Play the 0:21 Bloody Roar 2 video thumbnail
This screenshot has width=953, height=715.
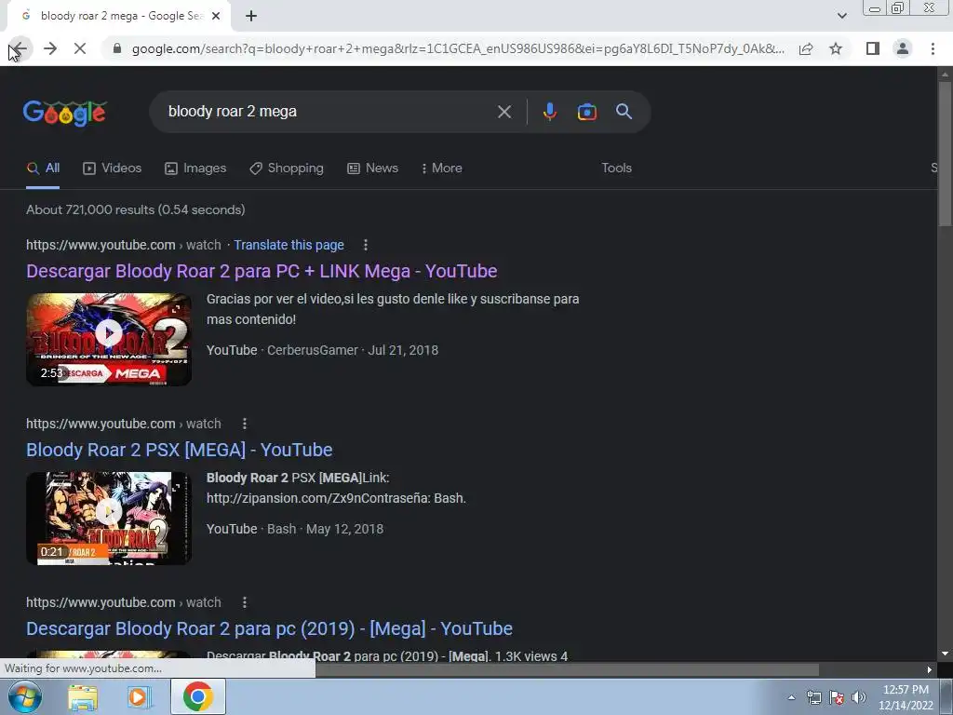(x=109, y=518)
